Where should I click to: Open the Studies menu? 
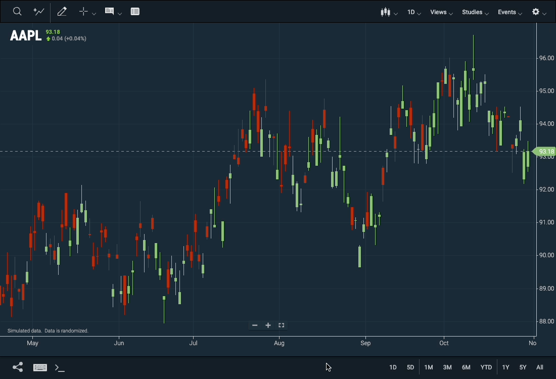coord(475,12)
